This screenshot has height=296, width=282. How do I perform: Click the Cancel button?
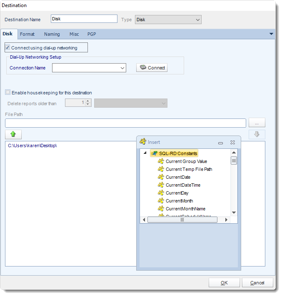coord(257,283)
